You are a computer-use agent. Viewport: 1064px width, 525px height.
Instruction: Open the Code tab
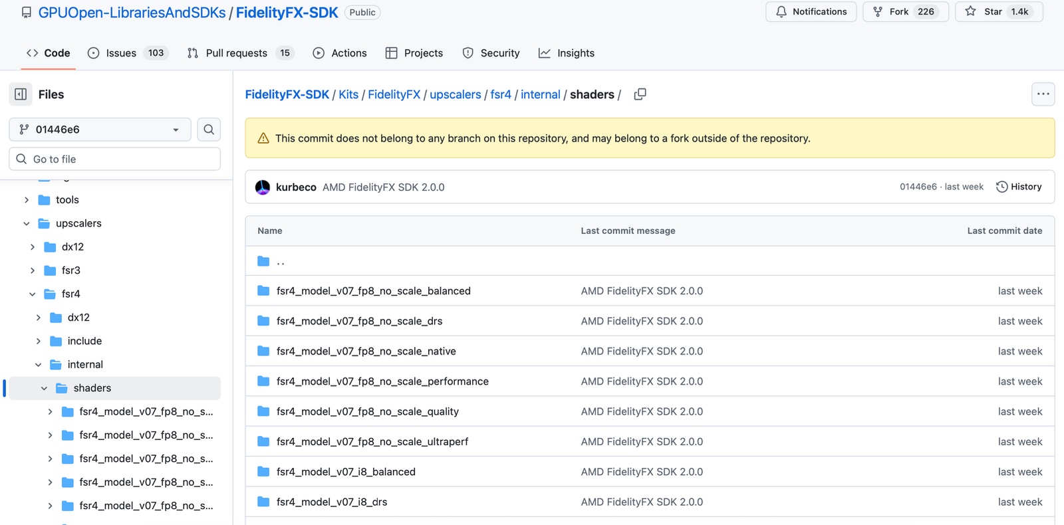pyautogui.click(x=48, y=53)
